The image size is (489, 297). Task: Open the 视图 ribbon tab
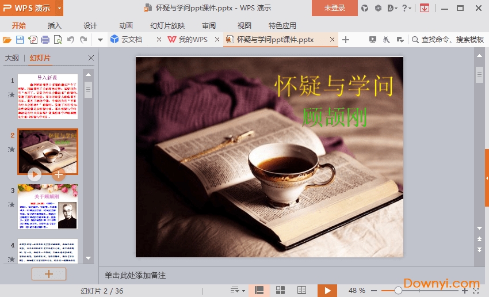244,25
